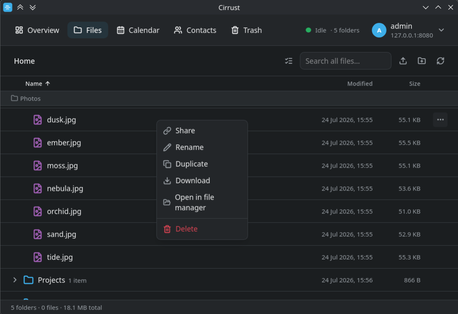Click the nebula.jpg image file icon
Viewport: 458px width, 314px height.
pos(37,188)
